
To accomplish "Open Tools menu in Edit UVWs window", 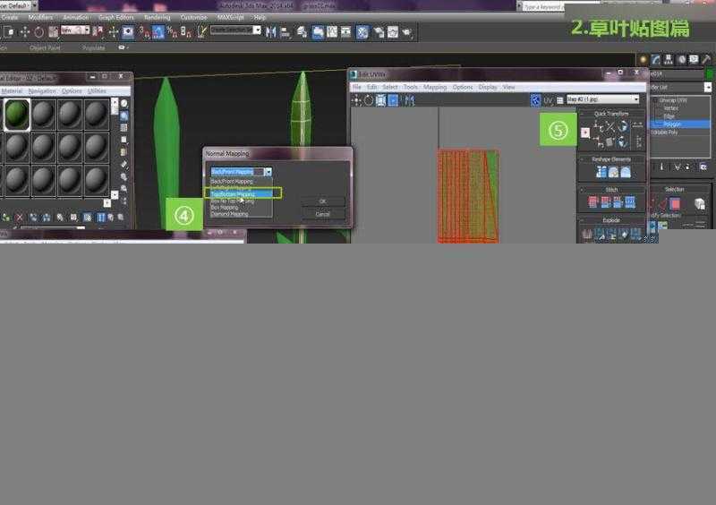I will pos(411,87).
